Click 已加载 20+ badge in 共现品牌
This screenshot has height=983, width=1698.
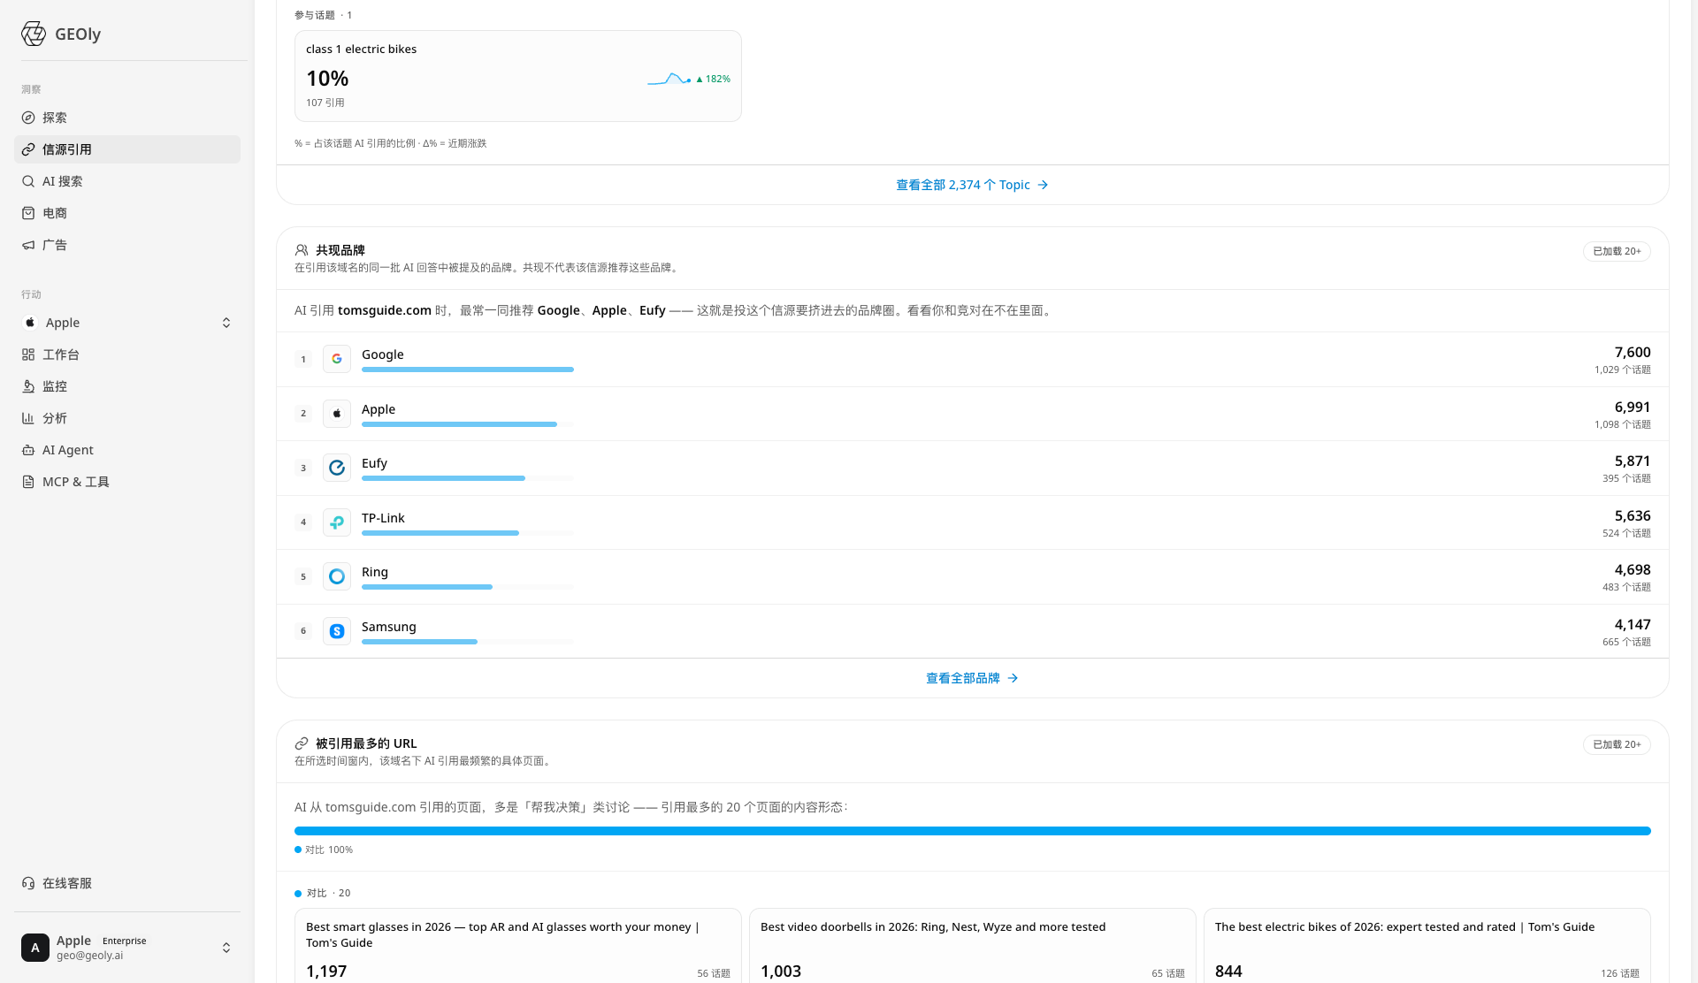pos(1617,251)
